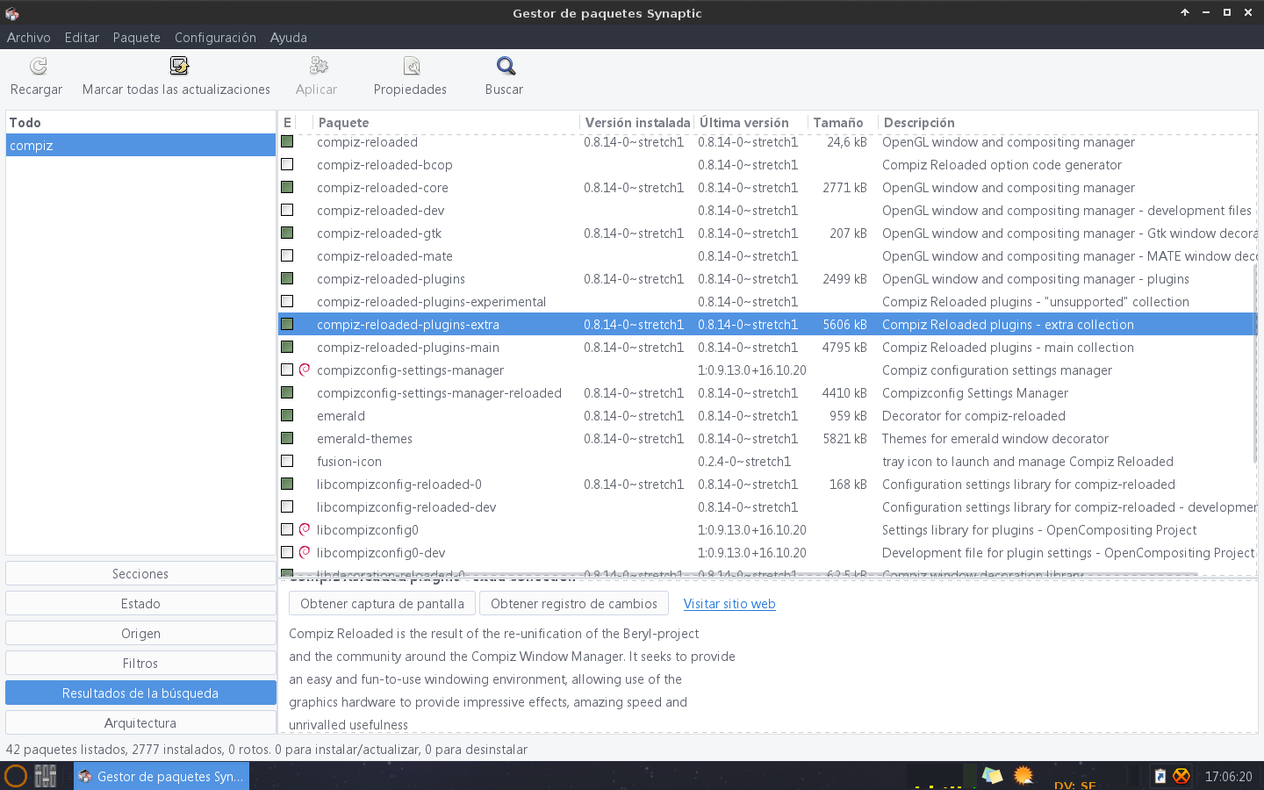Click the Buscar magnifier icon
Viewport: 1264px width, 790px height.
point(506,66)
